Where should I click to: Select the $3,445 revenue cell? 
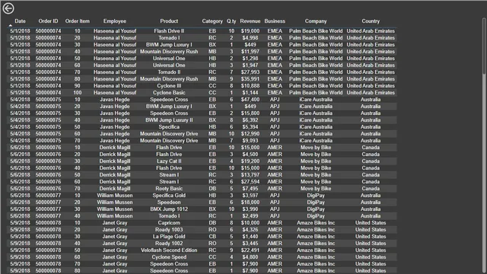pyautogui.click(x=250, y=244)
